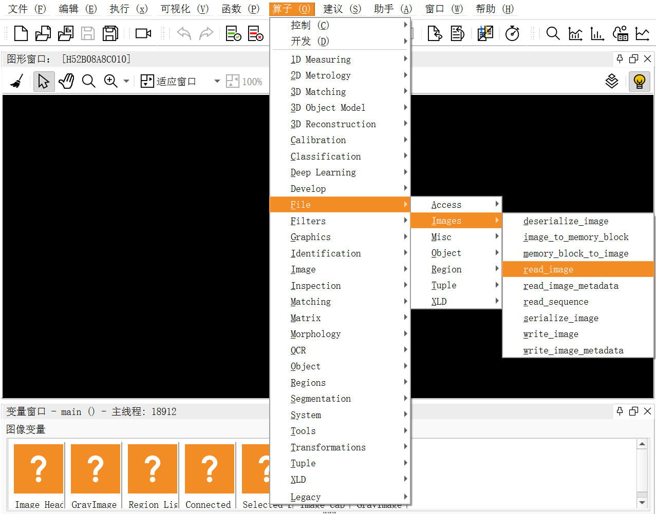Select the Region Lis variable thumbnail
656x514 pixels.
click(x=153, y=469)
